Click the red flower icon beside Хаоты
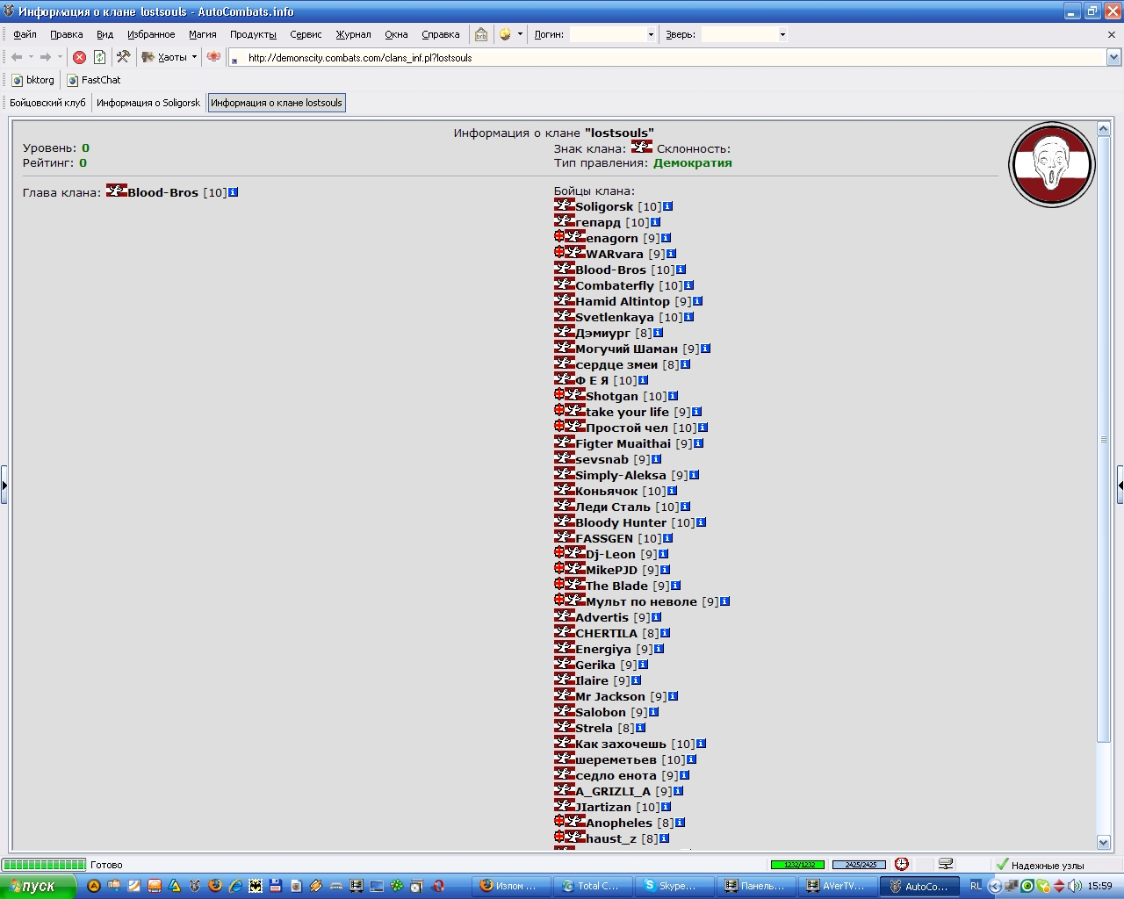 click(213, 57)
